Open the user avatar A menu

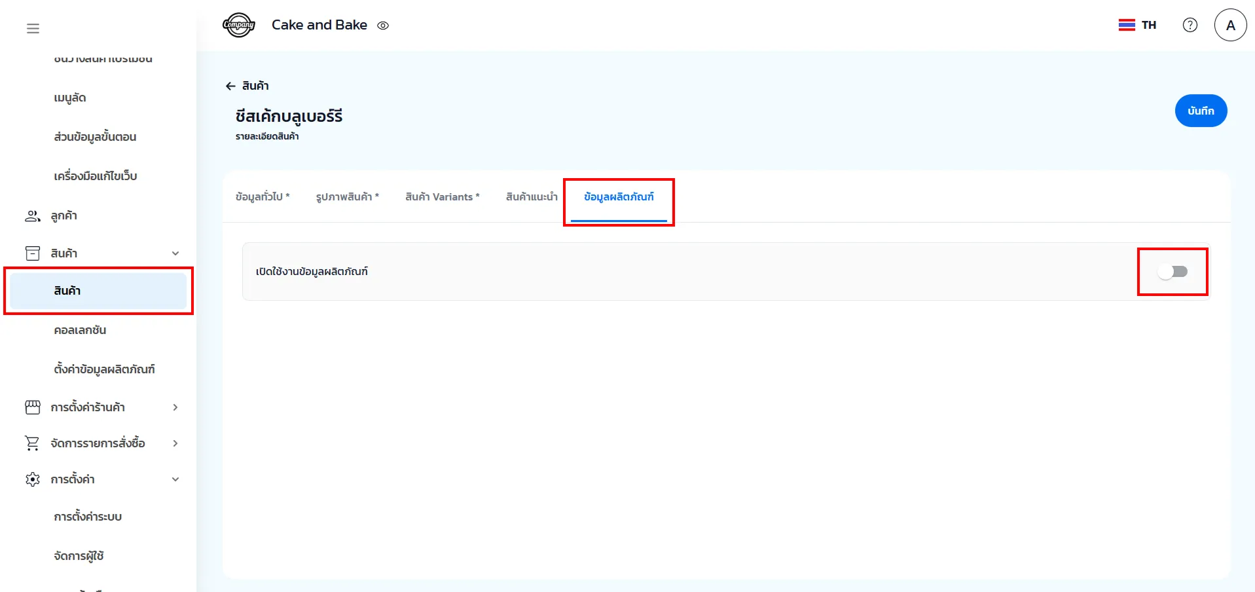click(1229, 25)
